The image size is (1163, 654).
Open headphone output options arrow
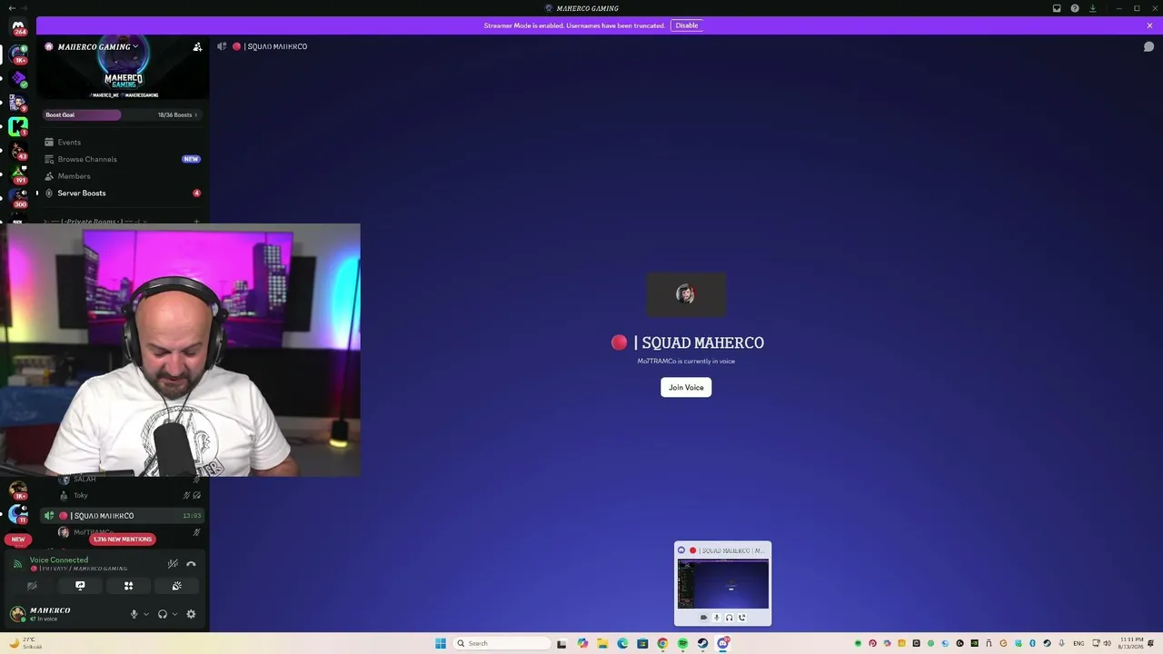pyautogui.click(x=174, y=614)
